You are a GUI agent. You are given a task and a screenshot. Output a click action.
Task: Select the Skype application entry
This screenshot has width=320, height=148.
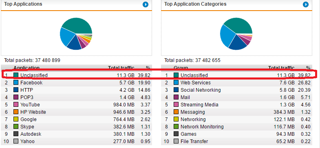(27, 127)
